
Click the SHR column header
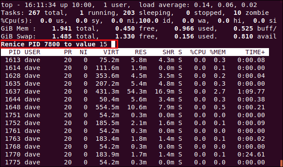[x=168, y=52]
